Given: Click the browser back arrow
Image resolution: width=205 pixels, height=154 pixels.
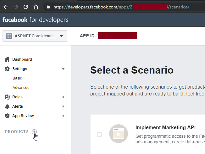Looking at the screenshot, I should click(x=6, y=7).
